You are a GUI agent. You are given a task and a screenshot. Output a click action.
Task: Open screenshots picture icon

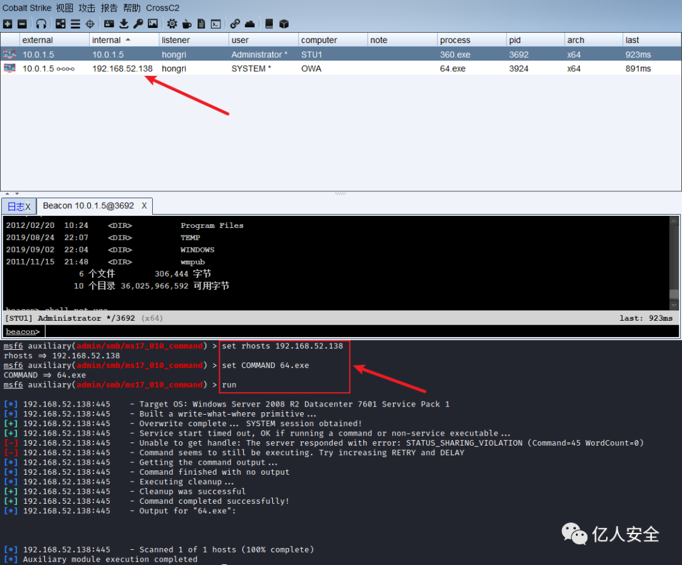(153, 24)
